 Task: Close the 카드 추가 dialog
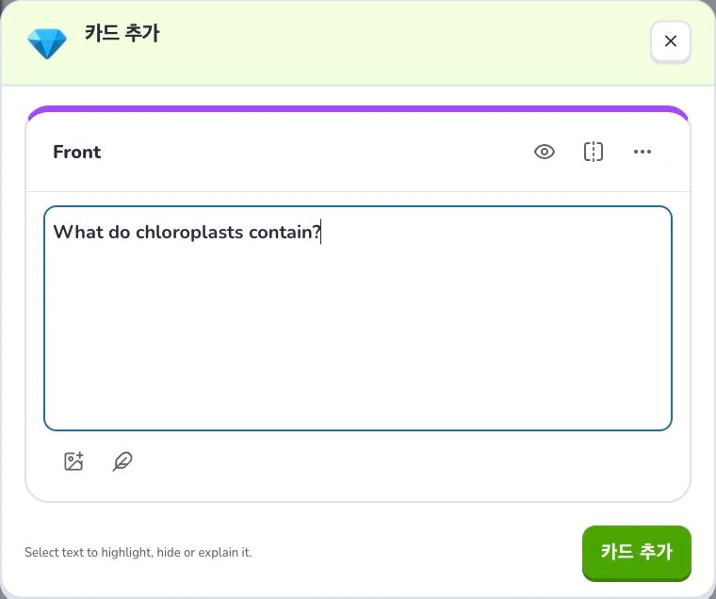[x=671, y=41]
